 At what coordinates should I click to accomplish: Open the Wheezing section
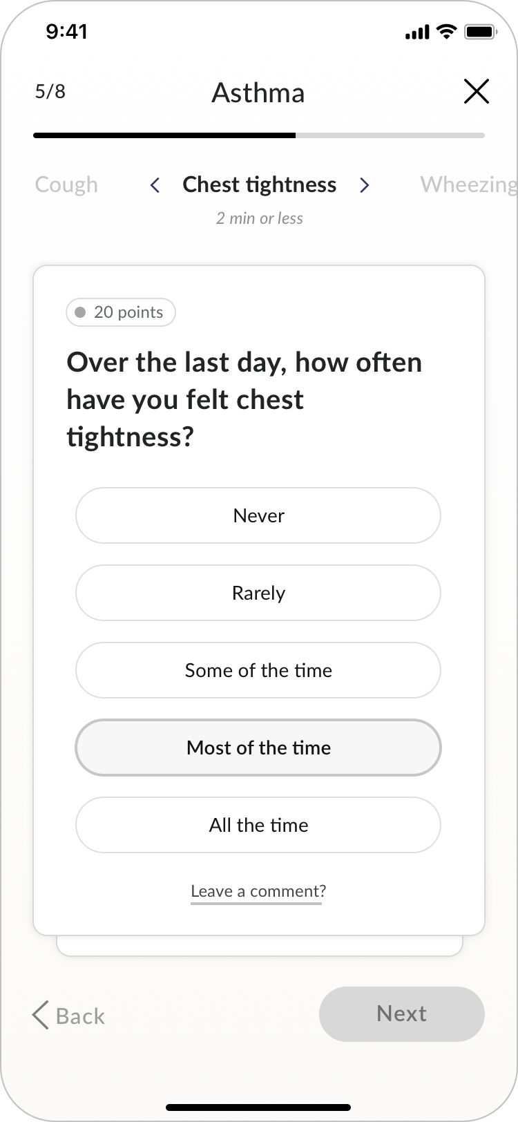[x=468, y=184]
